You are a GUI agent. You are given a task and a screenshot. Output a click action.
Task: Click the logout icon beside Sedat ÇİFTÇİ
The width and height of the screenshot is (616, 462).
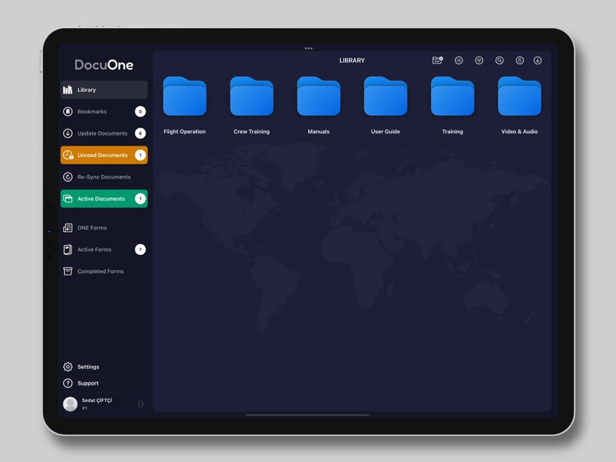(x=141, y=404)
